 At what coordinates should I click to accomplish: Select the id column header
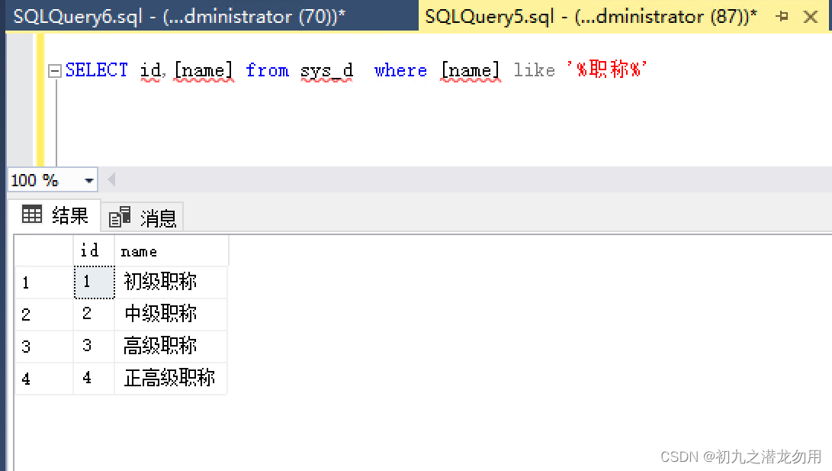(93, 250)
